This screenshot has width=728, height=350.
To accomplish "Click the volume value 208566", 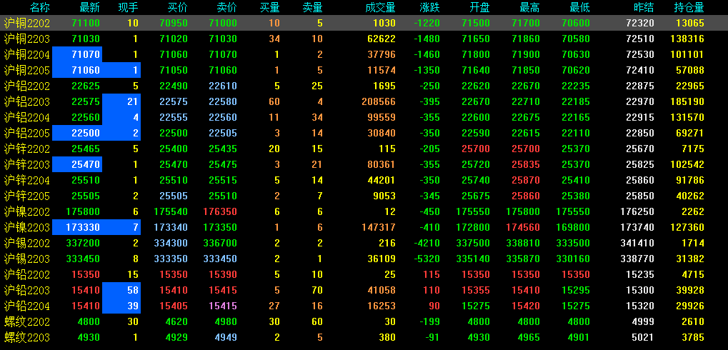I will tap(380, 101).
